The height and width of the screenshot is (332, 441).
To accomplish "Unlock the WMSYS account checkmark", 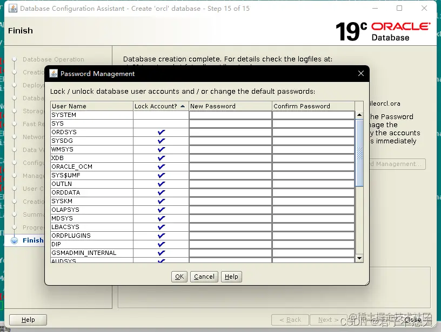I will 161,149.
